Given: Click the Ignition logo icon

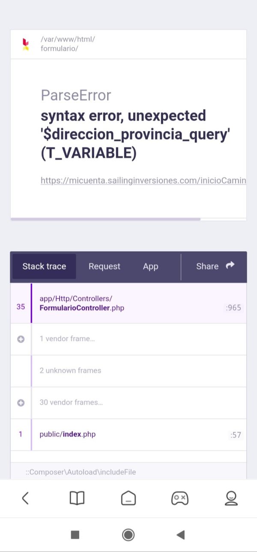Looking at the screenshot, I should (x=26, y=45).
